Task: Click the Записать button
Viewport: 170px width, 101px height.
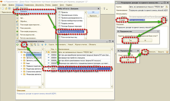Action: (x=152, y=52)
